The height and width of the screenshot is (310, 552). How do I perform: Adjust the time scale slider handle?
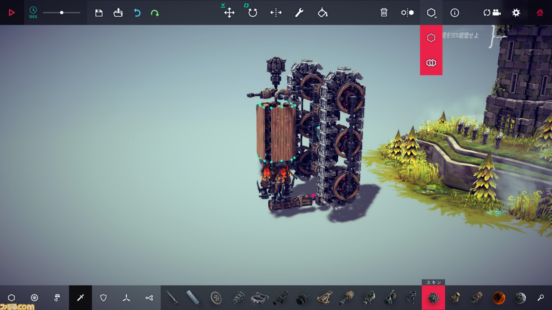point(62,12)
